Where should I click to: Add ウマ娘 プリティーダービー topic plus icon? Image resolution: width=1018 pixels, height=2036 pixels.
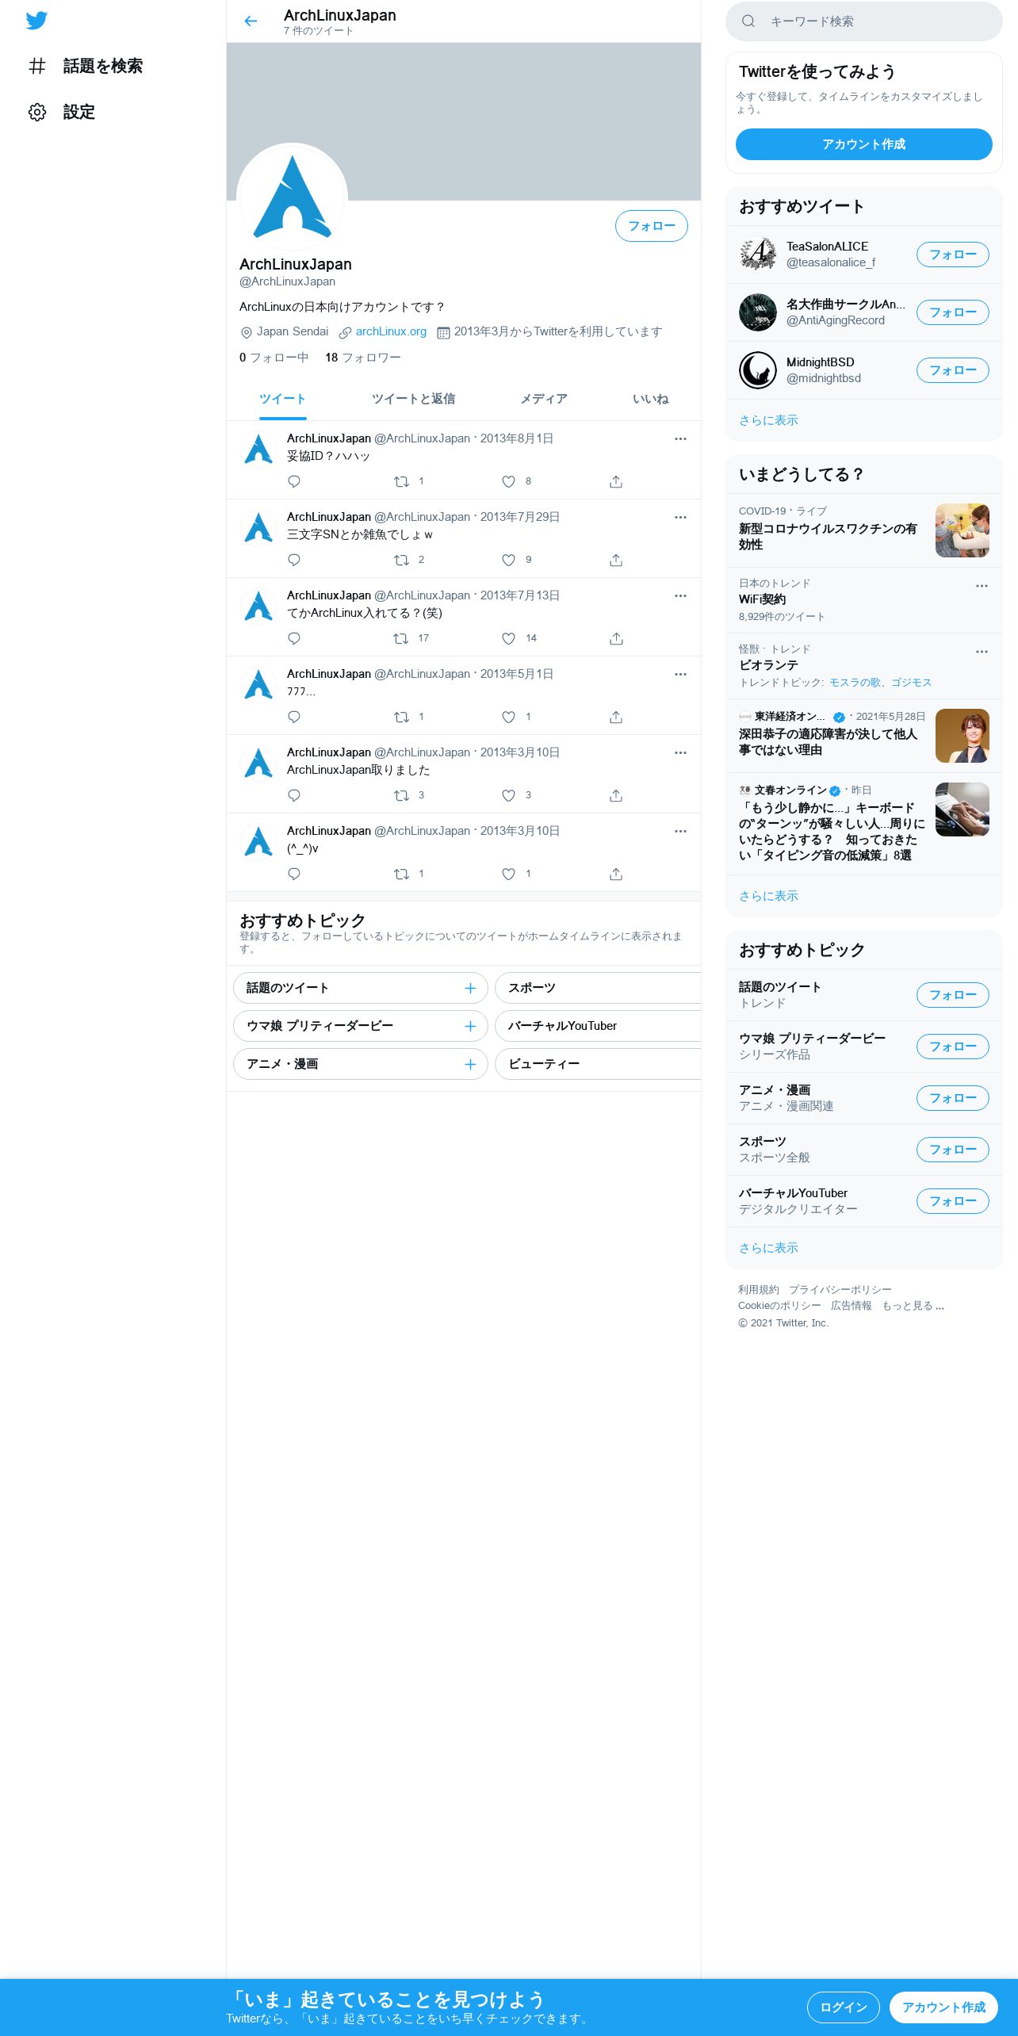pos(470,1026)
